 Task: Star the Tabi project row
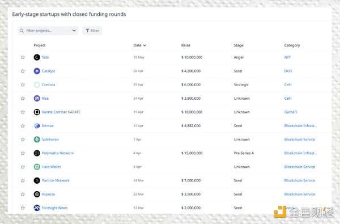(23, 57)
